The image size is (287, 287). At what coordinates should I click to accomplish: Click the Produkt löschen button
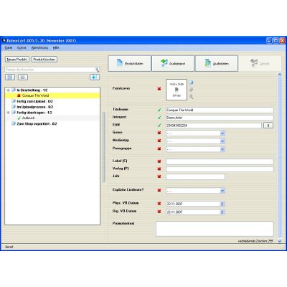click(x=44, y=60)
